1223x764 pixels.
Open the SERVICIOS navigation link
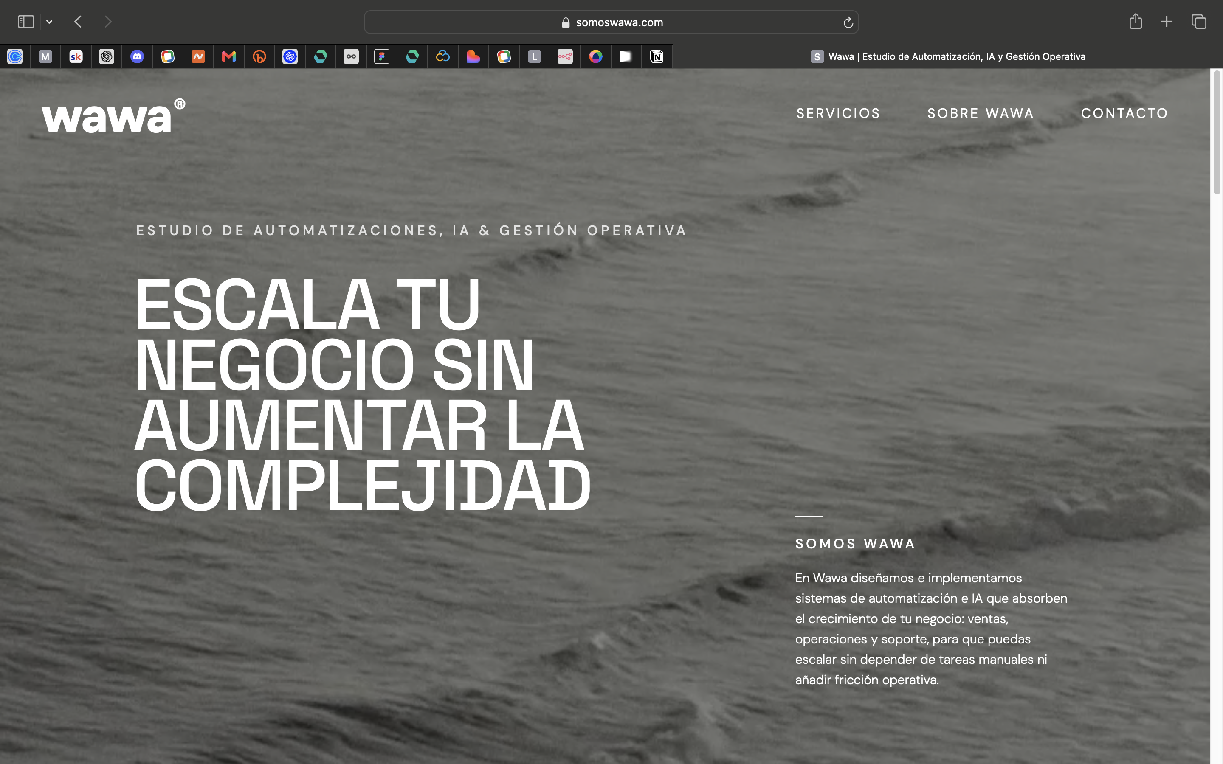tap(838, 113)
